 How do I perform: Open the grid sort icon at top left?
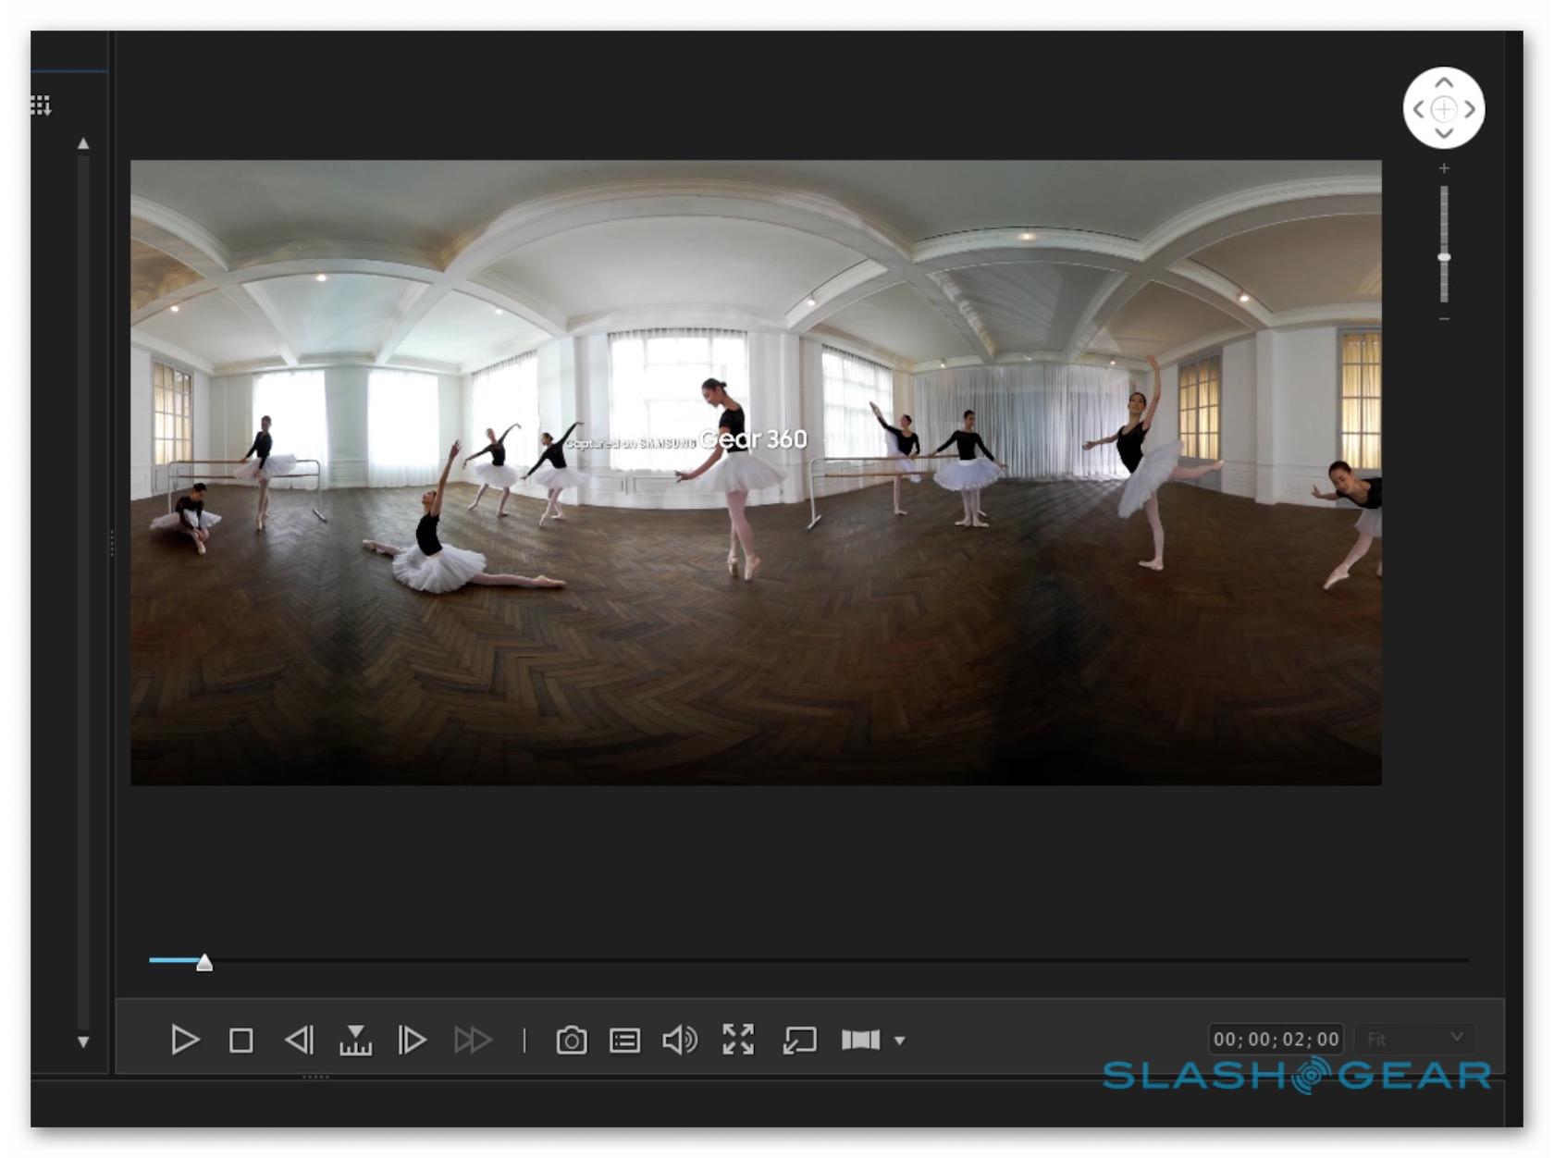pyautogui.click(x=41, y=105)
